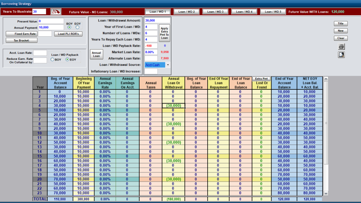Click the Present Value input field
Screen dimensions: 361x203
(x=51, y=21)
